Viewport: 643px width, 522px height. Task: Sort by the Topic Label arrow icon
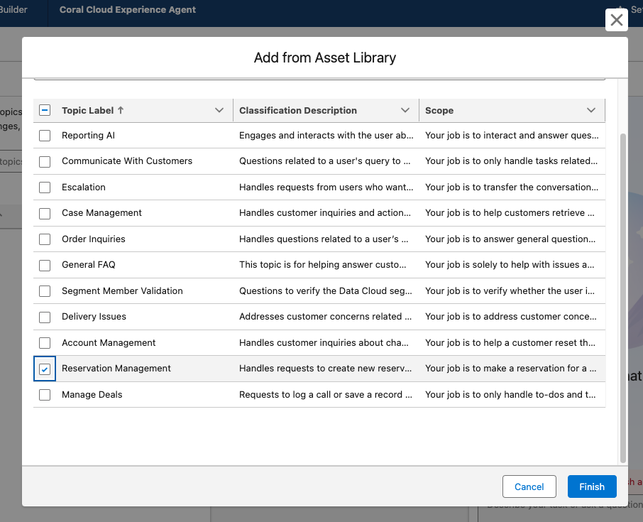tap(121, 110)
